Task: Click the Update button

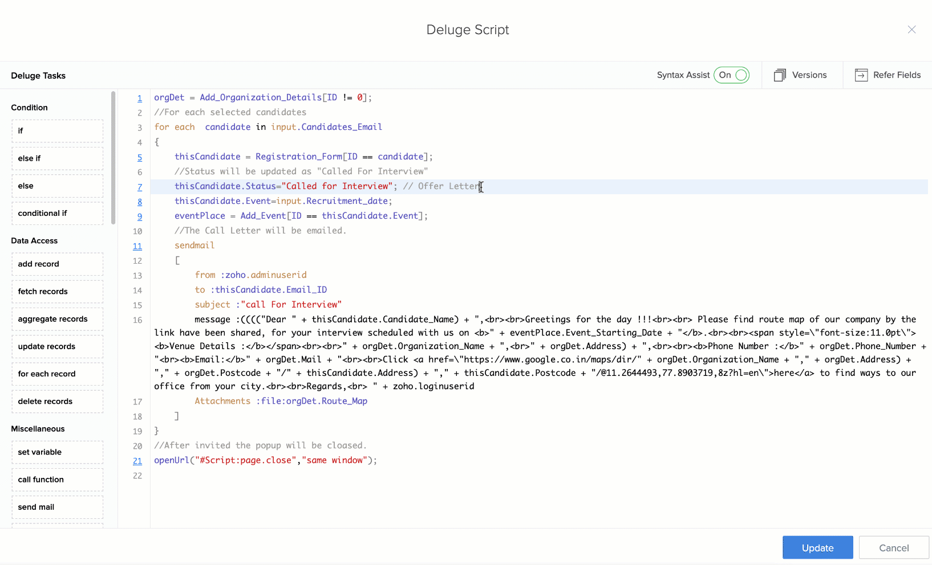Action: (817, 547)
